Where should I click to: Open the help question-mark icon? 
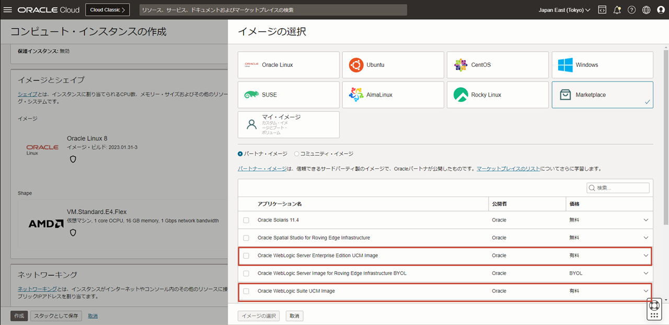(631, 9)
